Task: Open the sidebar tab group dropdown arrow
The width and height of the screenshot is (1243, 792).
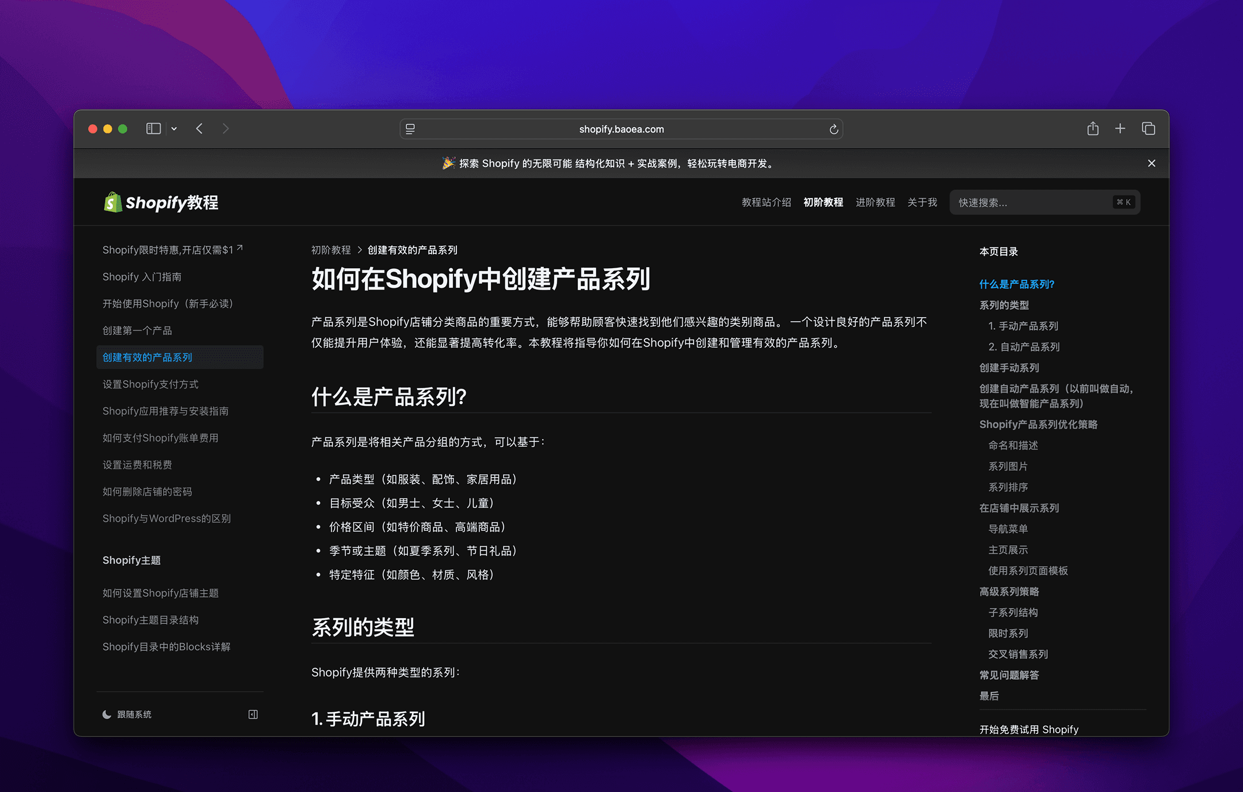Action: click(174, 129)
